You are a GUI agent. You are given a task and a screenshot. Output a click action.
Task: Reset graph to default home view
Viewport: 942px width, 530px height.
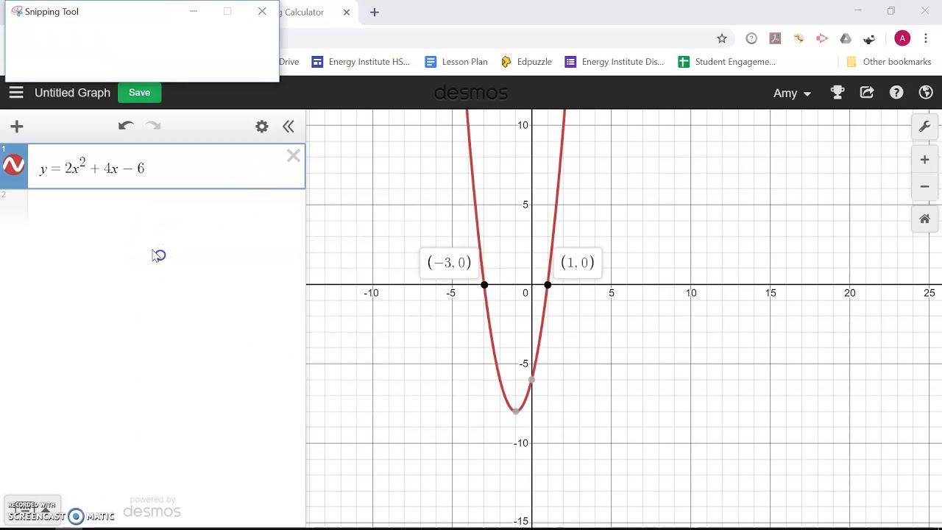click(x=925, y=219)
